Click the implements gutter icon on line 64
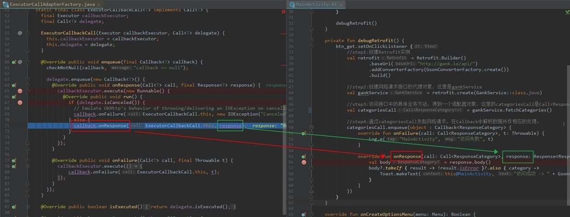 [x=14, y=85]
